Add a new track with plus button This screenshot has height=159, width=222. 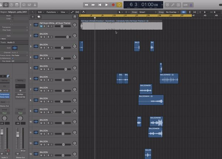pos(33,17)
